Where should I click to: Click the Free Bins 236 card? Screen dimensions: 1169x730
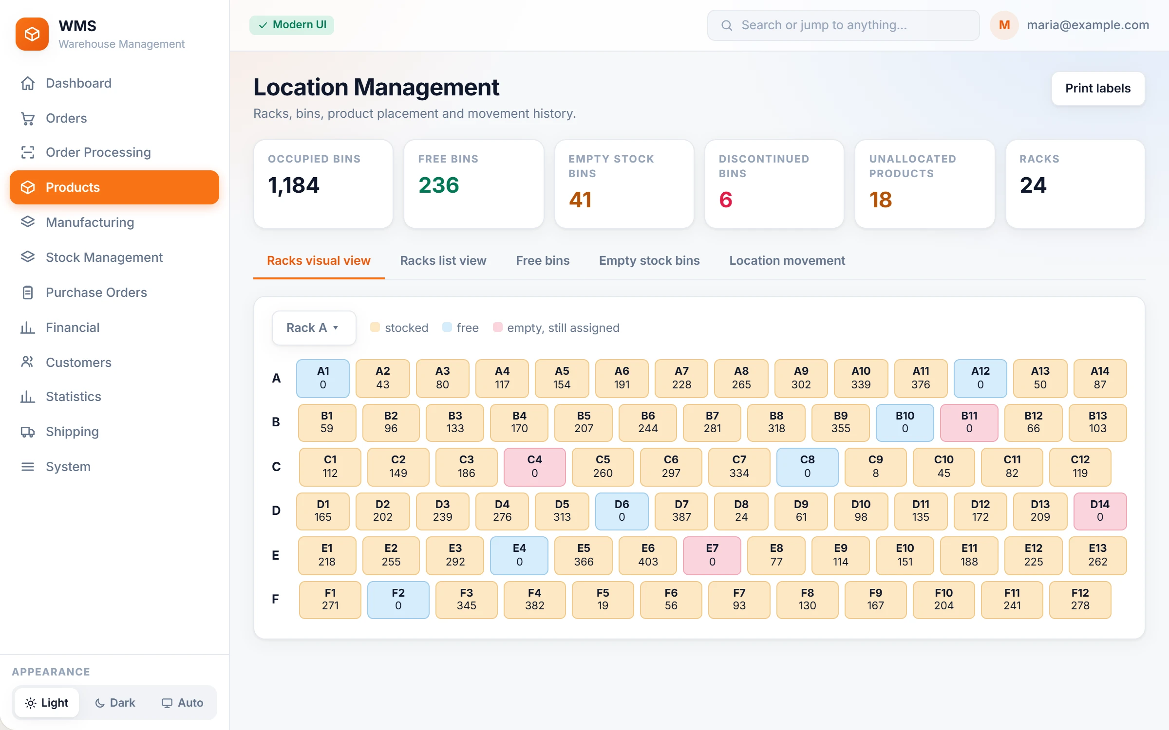(x=474, y=184)
